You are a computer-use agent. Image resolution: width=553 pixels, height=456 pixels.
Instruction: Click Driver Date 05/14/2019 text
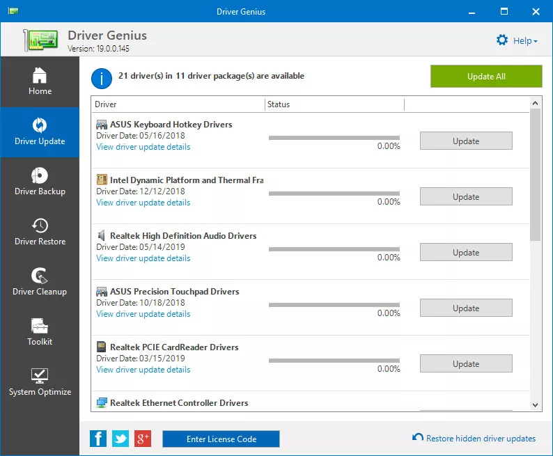coord(141,247)
